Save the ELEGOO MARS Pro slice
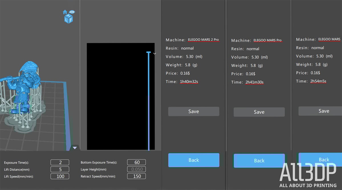Image resolution: width=342 pixels, height=190 pixels. 259,112
